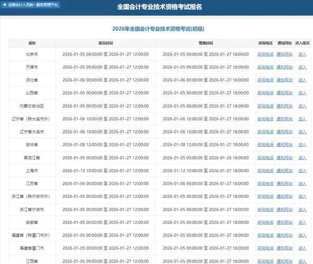Click the 报名时间 column header

point(106,43)
